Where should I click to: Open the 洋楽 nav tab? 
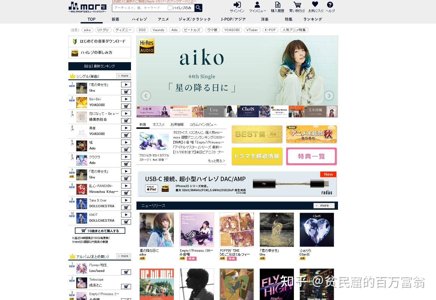pyautogui.click(x=265, y=19)
